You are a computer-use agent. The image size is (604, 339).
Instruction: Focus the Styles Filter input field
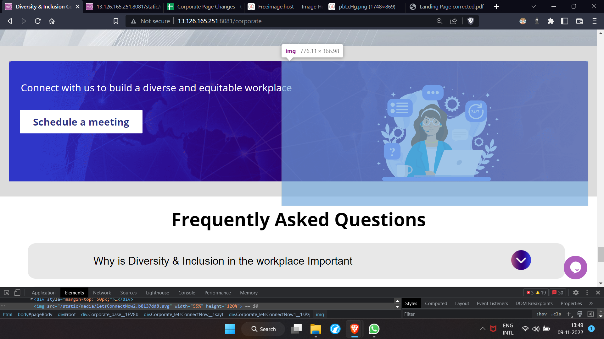pyautogui.click(x=467, y=314)
